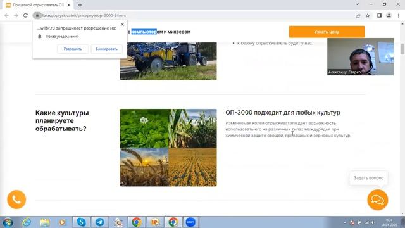Reload the current page

25,15
